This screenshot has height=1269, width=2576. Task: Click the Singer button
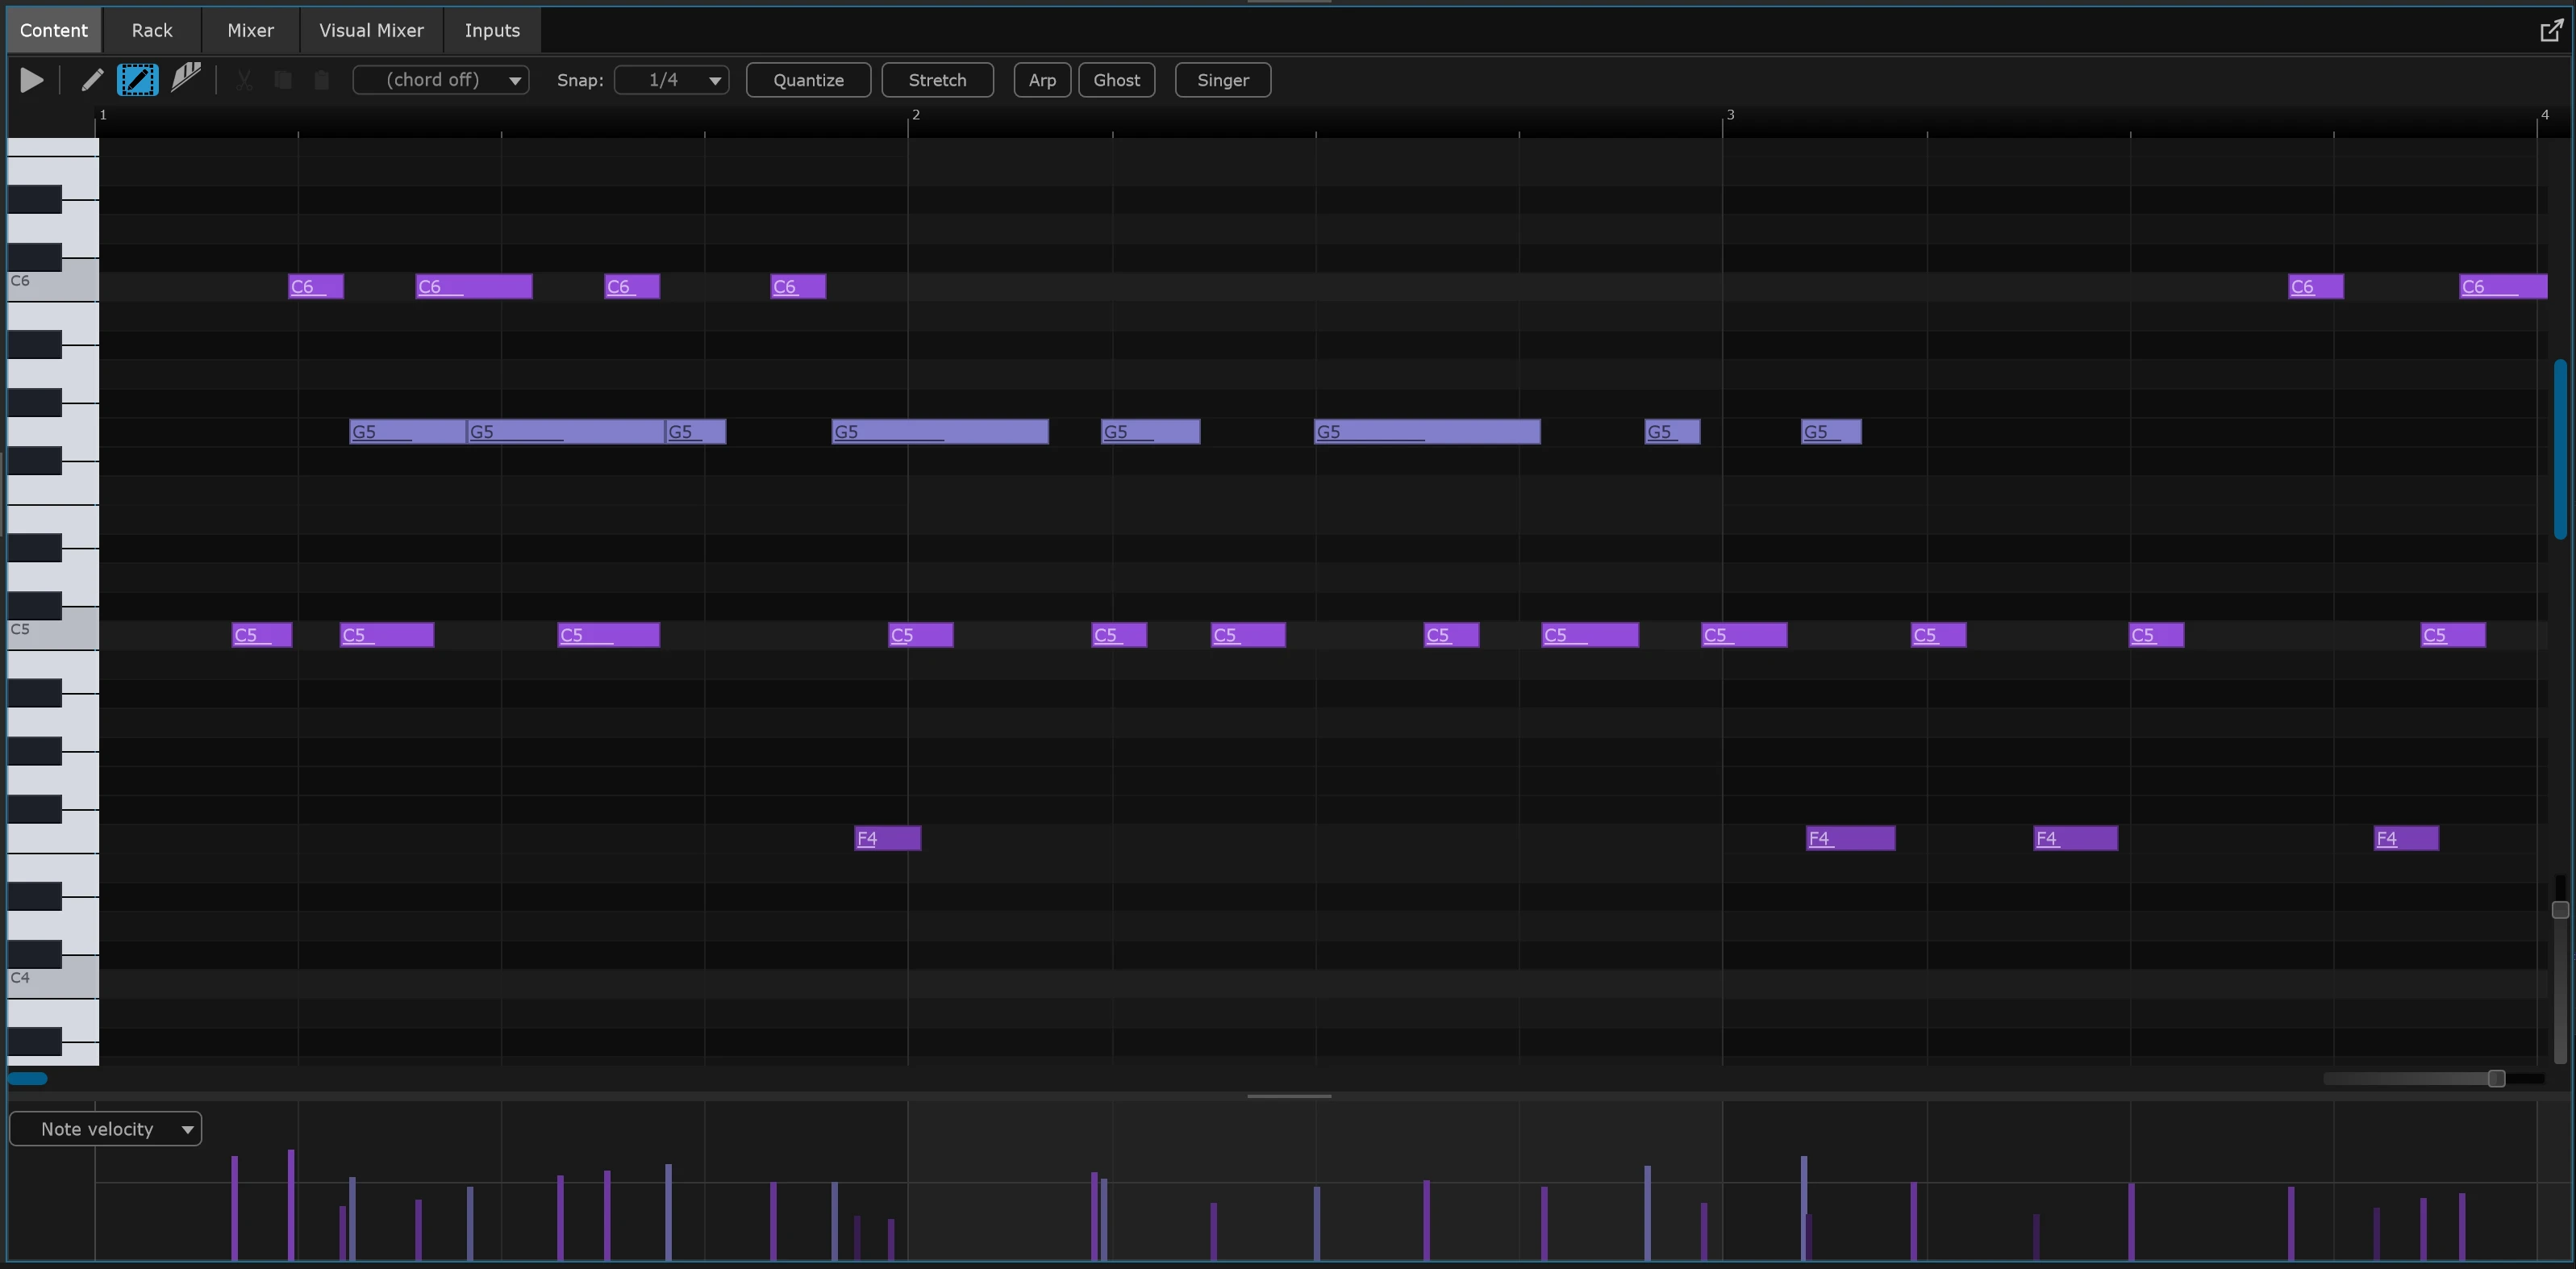click(x=1222, y=80)
